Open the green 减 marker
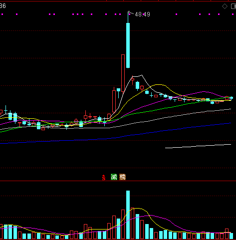Image resolution: width=236 pixels, height=240 pixels. (114, 177)
